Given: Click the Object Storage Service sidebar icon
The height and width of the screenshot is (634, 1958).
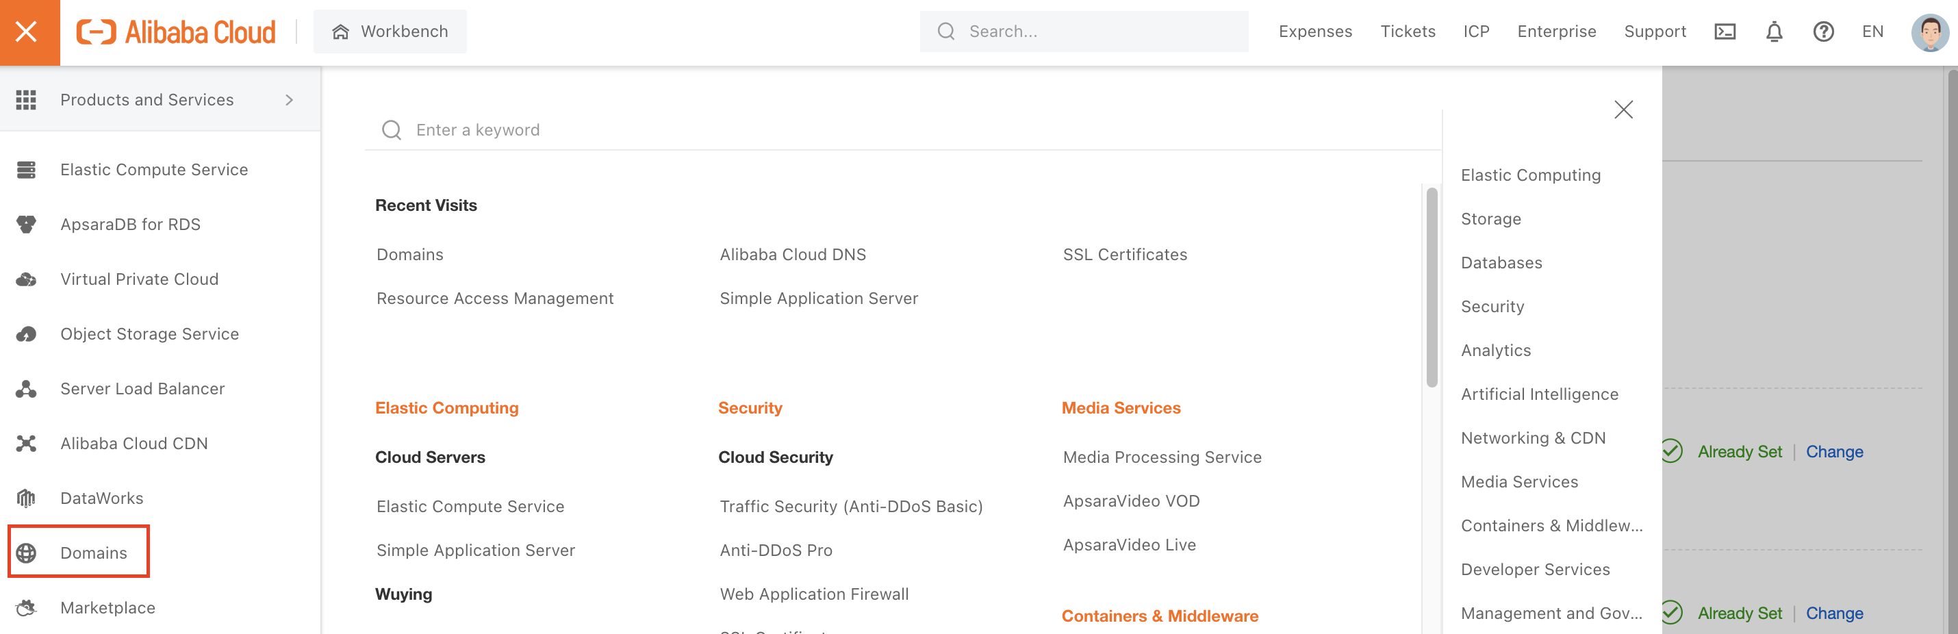Looking at the screenshot, I should point(26,333).
